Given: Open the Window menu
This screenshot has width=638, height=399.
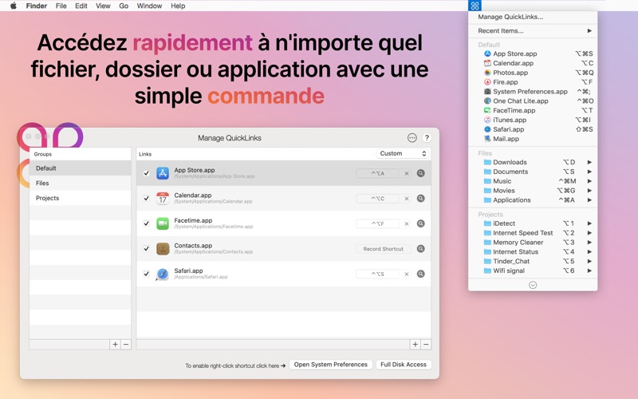Looking at the screenshot, I should [149, 6].
